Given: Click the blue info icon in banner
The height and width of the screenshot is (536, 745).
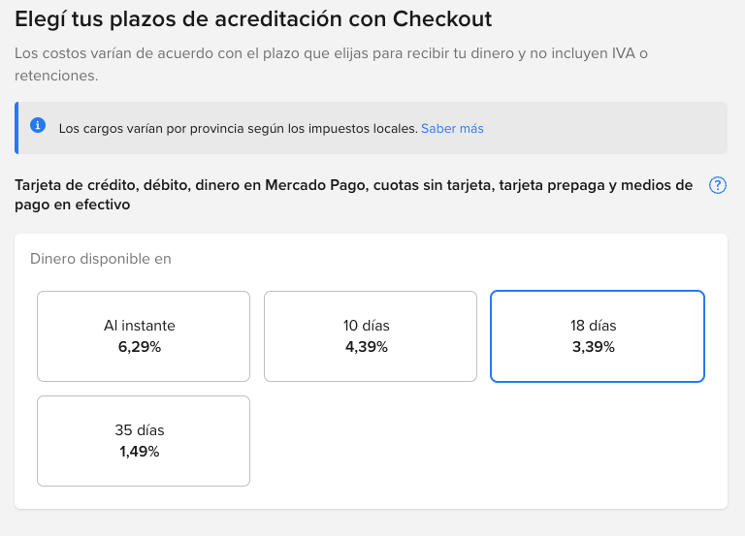Looking at the screenshot, I should [38, 125].
